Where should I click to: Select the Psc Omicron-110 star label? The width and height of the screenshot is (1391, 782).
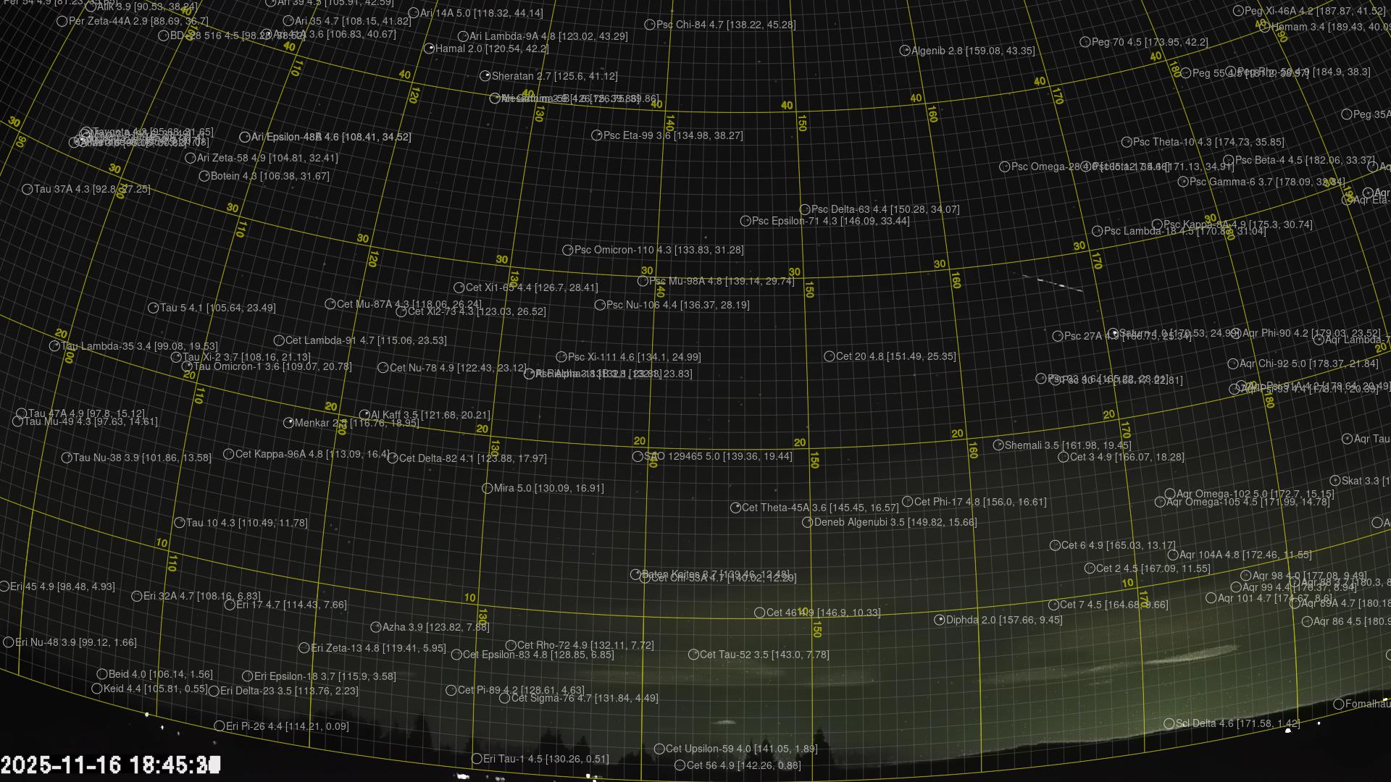coord(659,250)
